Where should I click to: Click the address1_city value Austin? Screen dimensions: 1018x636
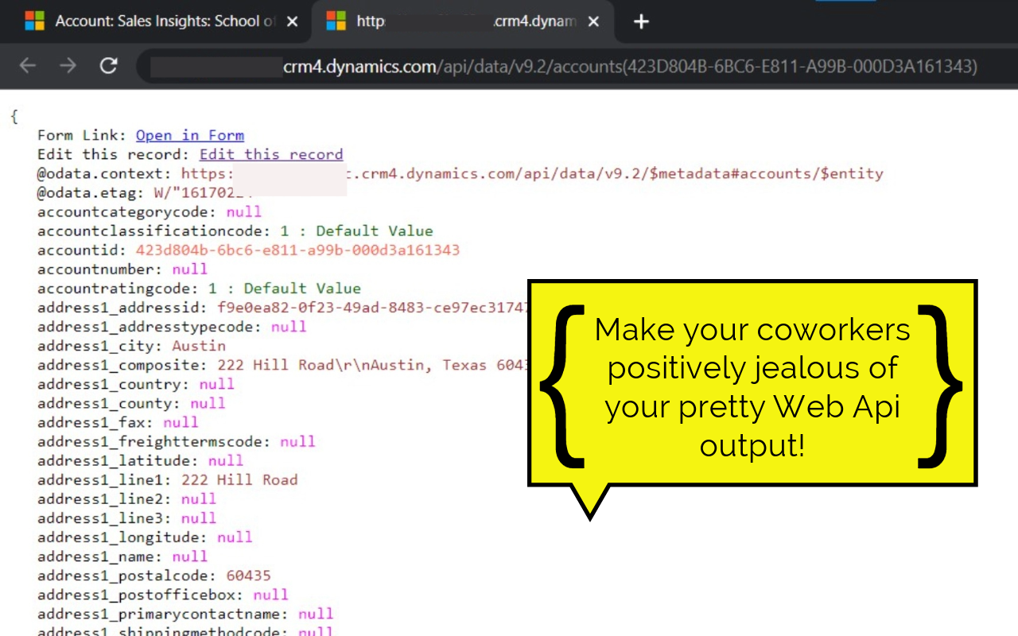click(x=199, y=346)
